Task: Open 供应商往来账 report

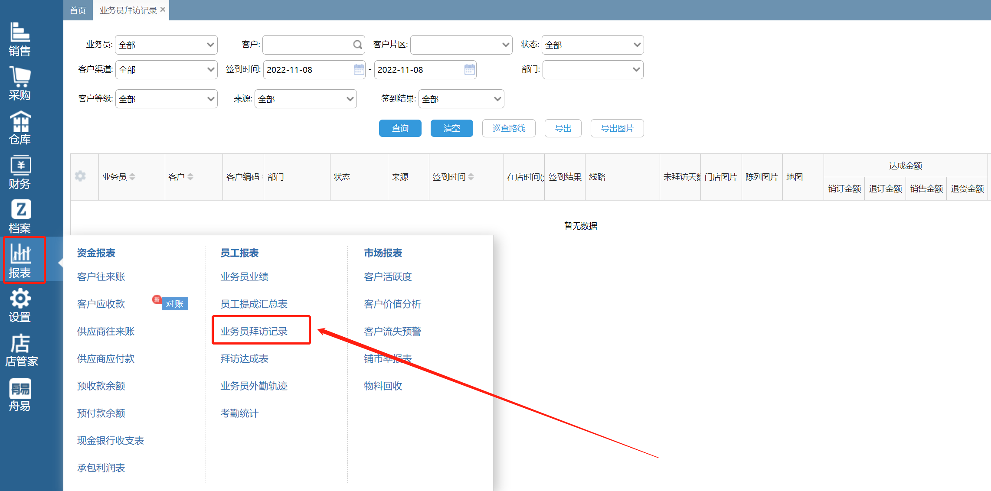Action: coord(106,331)
